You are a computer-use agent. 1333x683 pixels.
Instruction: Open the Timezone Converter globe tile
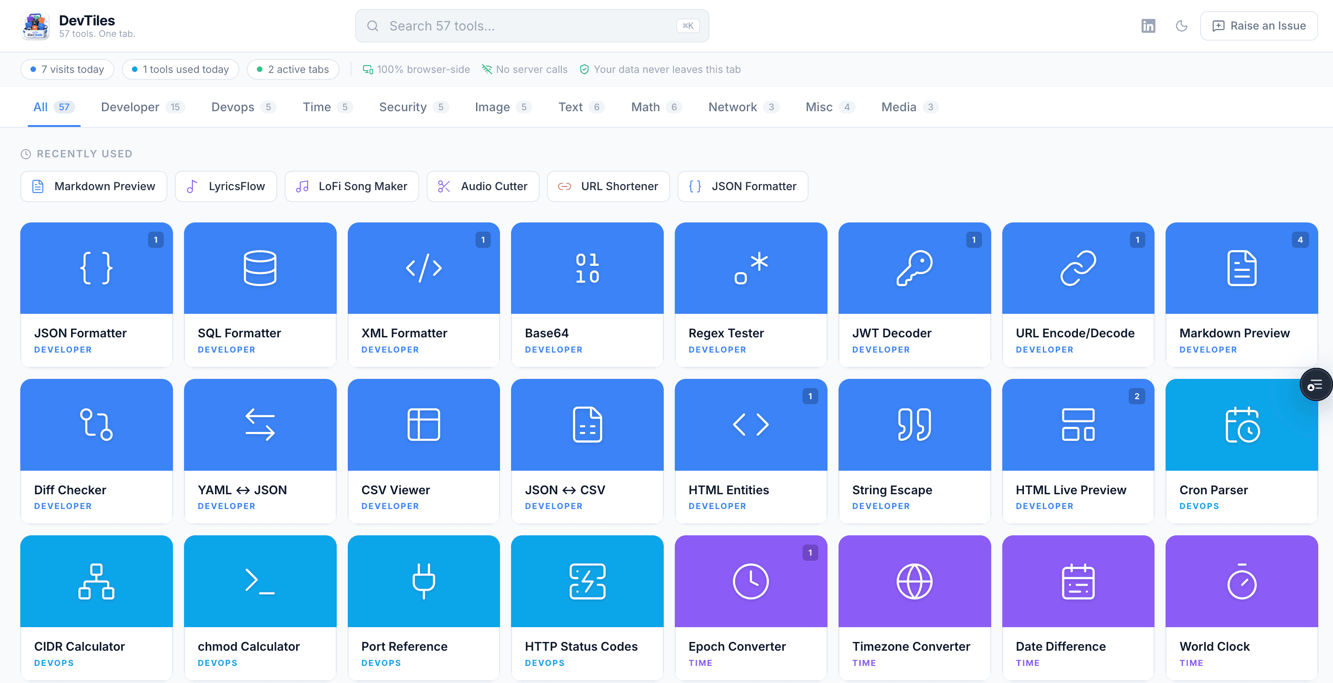pyautogui.click(x=914, y=607)
